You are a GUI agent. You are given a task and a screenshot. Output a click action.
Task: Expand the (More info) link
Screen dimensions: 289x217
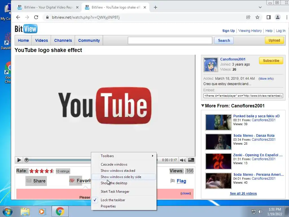266,79
